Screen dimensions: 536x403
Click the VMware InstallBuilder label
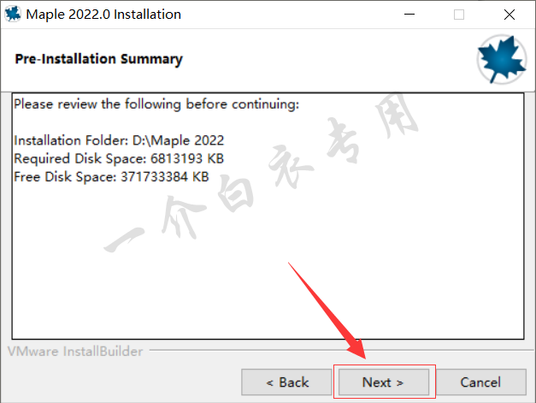click(75, 352)
